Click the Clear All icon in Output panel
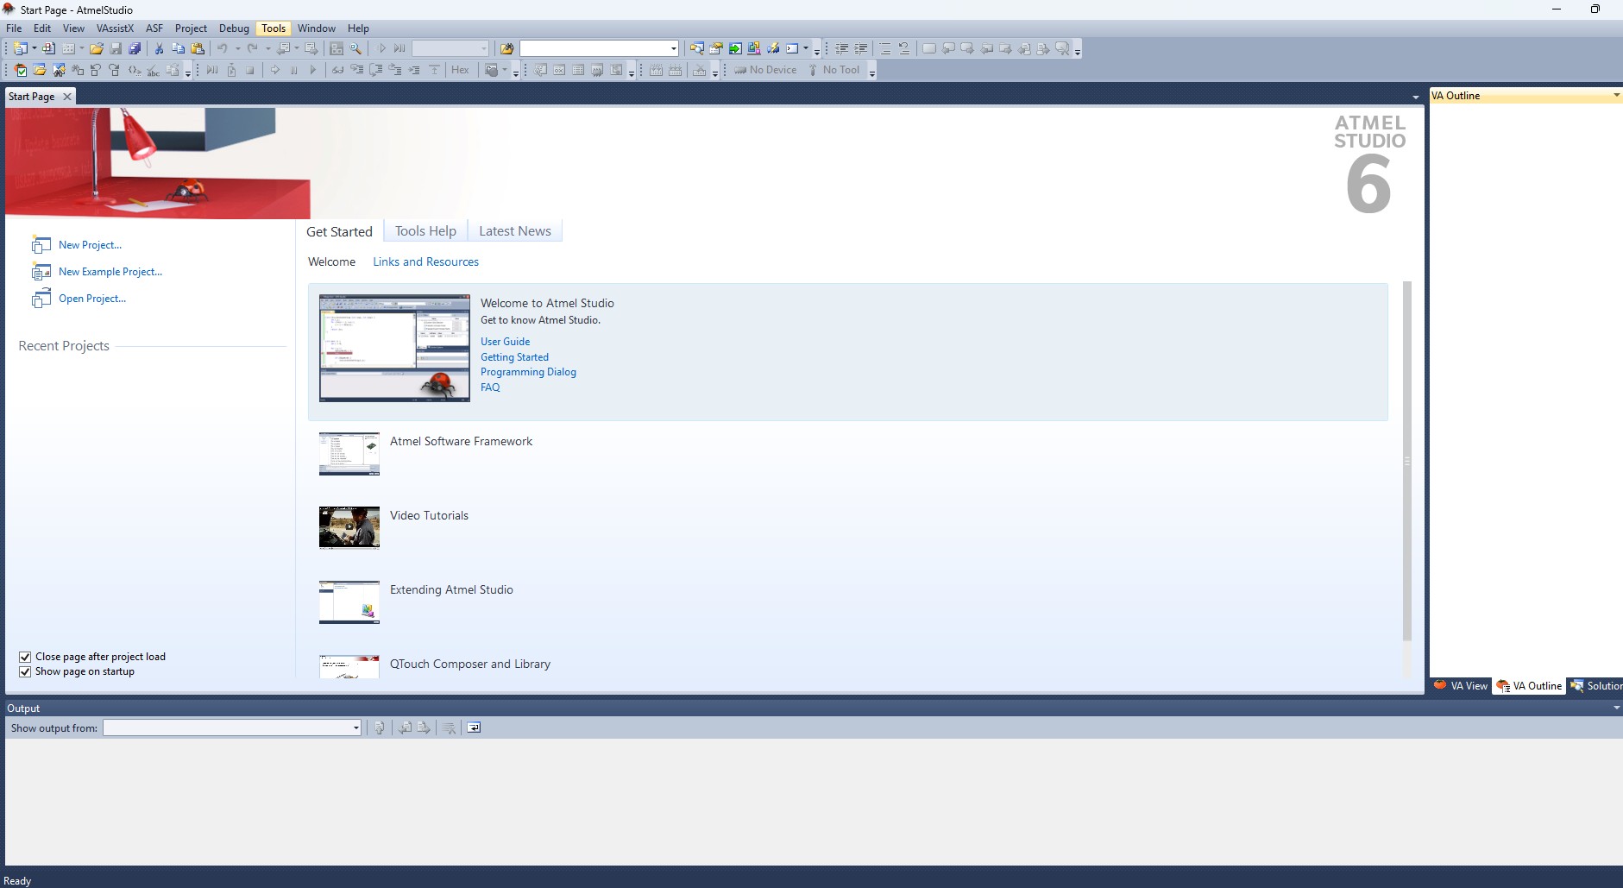 point(450,727)
